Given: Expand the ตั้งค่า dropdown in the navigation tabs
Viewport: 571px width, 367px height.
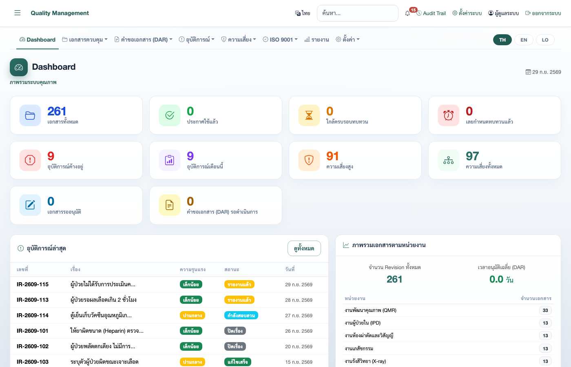Looking at the screenshot, I should click(347, 40).
